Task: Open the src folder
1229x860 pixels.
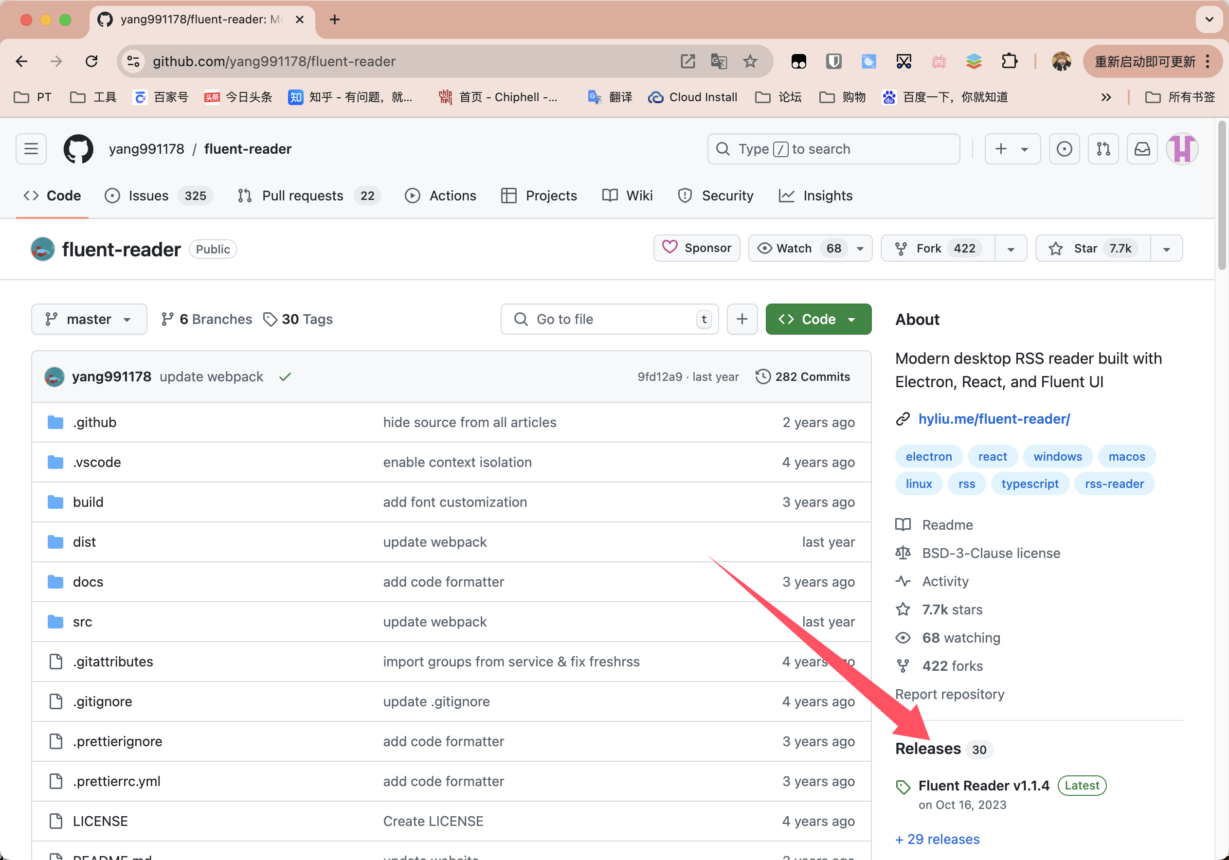Action: [x=82, y=622]
